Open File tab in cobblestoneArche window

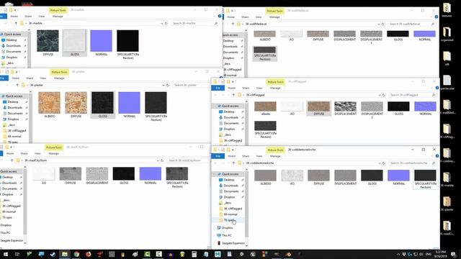tap(218, 156)
